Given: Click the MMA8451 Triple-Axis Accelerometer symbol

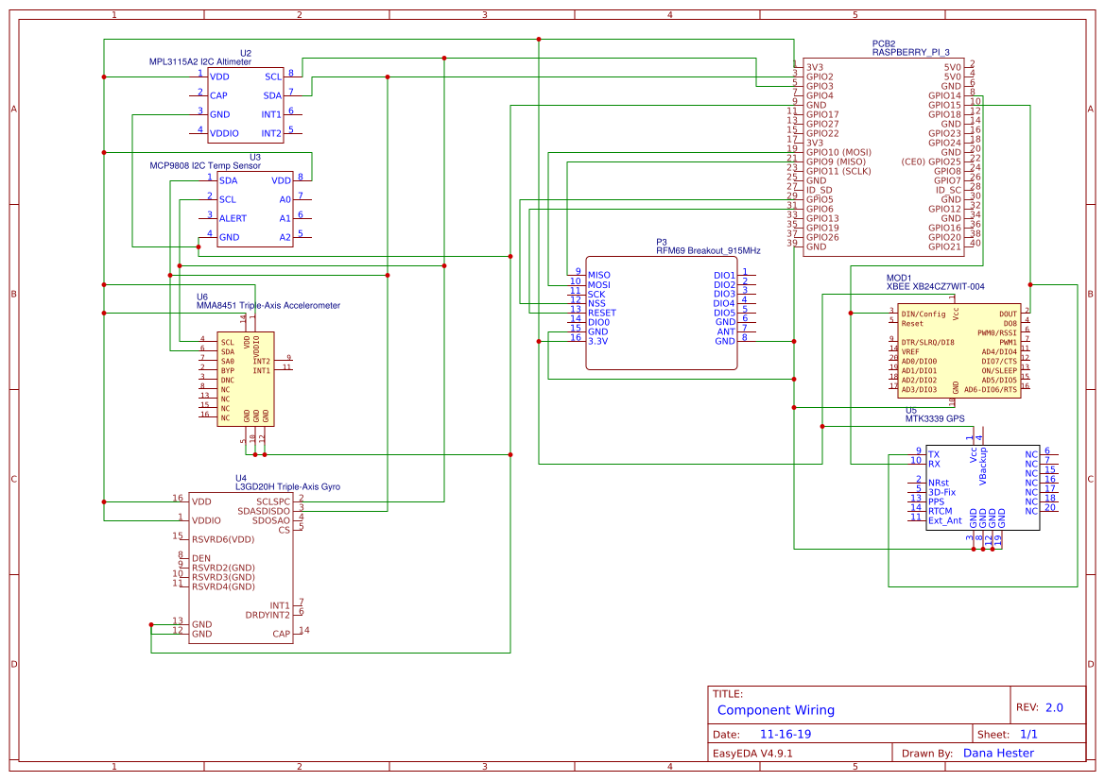Looking at the screenshot, I should [x=244, y=378].
